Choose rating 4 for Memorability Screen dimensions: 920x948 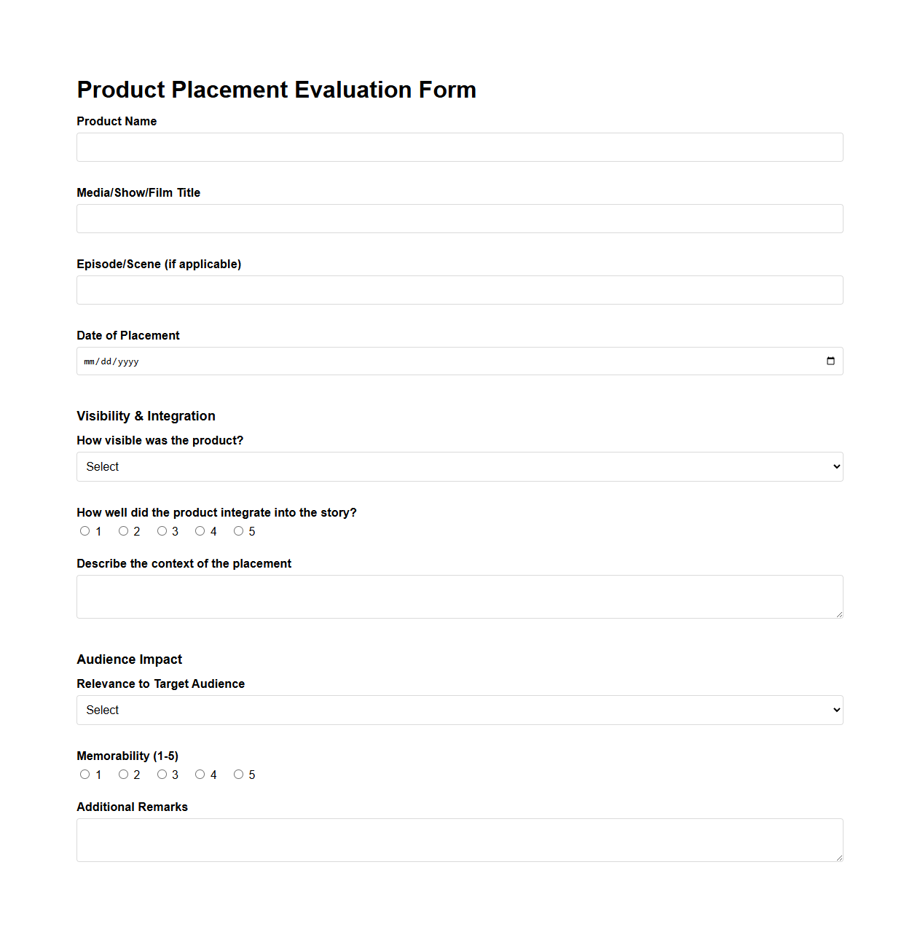point(200,774)
